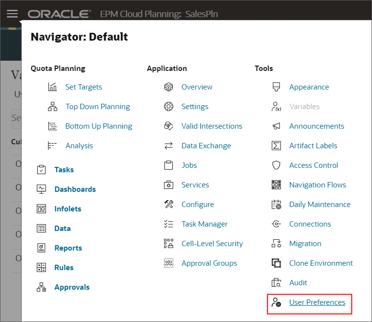
Task: Go to Data
Action: point(63,229)
